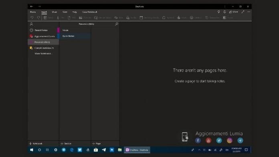Open the Help tab
Image resolution: width=279 pixels, height=157 pixels.
click(75, 12)
